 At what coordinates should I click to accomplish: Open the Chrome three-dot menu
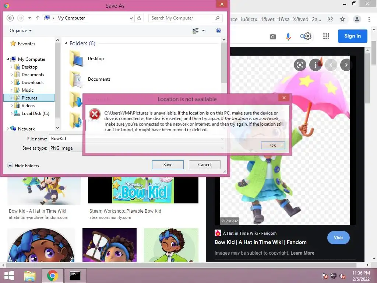pos(369,19)
